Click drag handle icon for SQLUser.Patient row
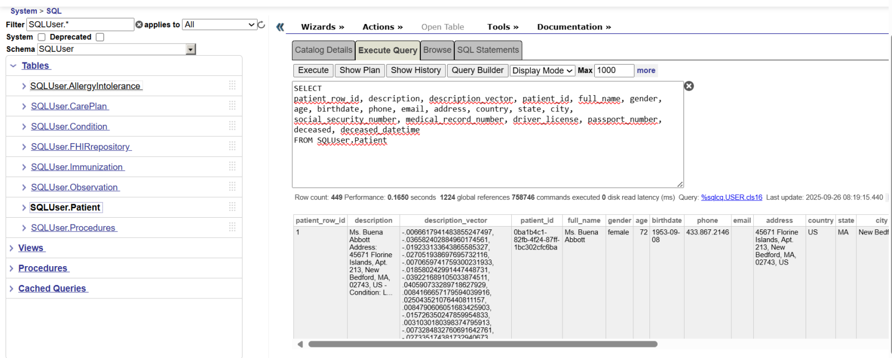The image size is (892, 358). point(232,207)
